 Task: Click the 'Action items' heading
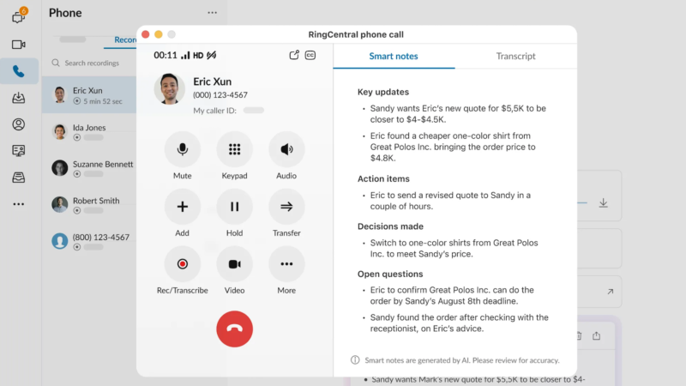click(383, 178)
